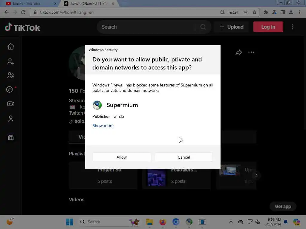Click taskbar Search box

coord(110,222)
